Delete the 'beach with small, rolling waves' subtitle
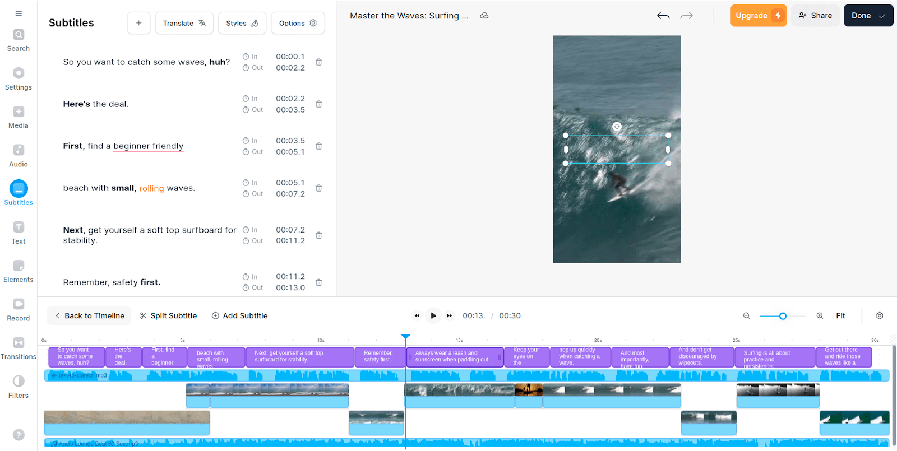This screenshot has height=451, width=897. coord(318,188)
